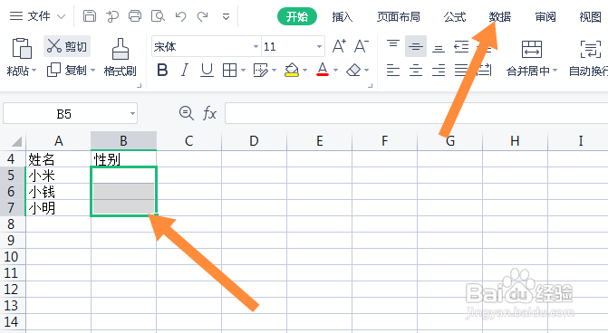The image size is (608, 333).
Task: Cut selection with 剪切
Action: [67, 46]
